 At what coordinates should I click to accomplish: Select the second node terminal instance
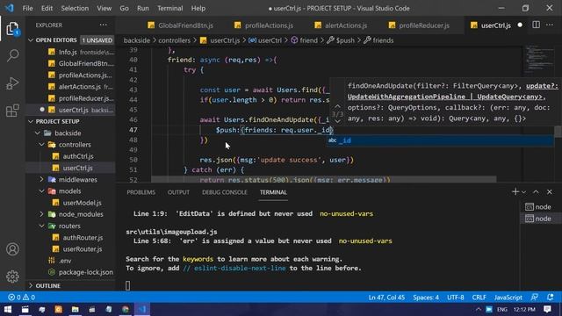pyautogui.click(x=538, y=219)
